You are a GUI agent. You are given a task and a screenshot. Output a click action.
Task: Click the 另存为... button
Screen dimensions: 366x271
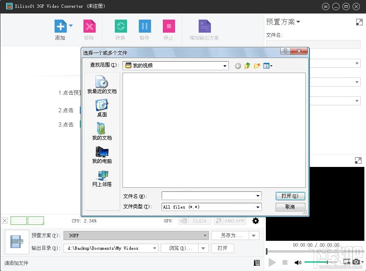point(230,235)
